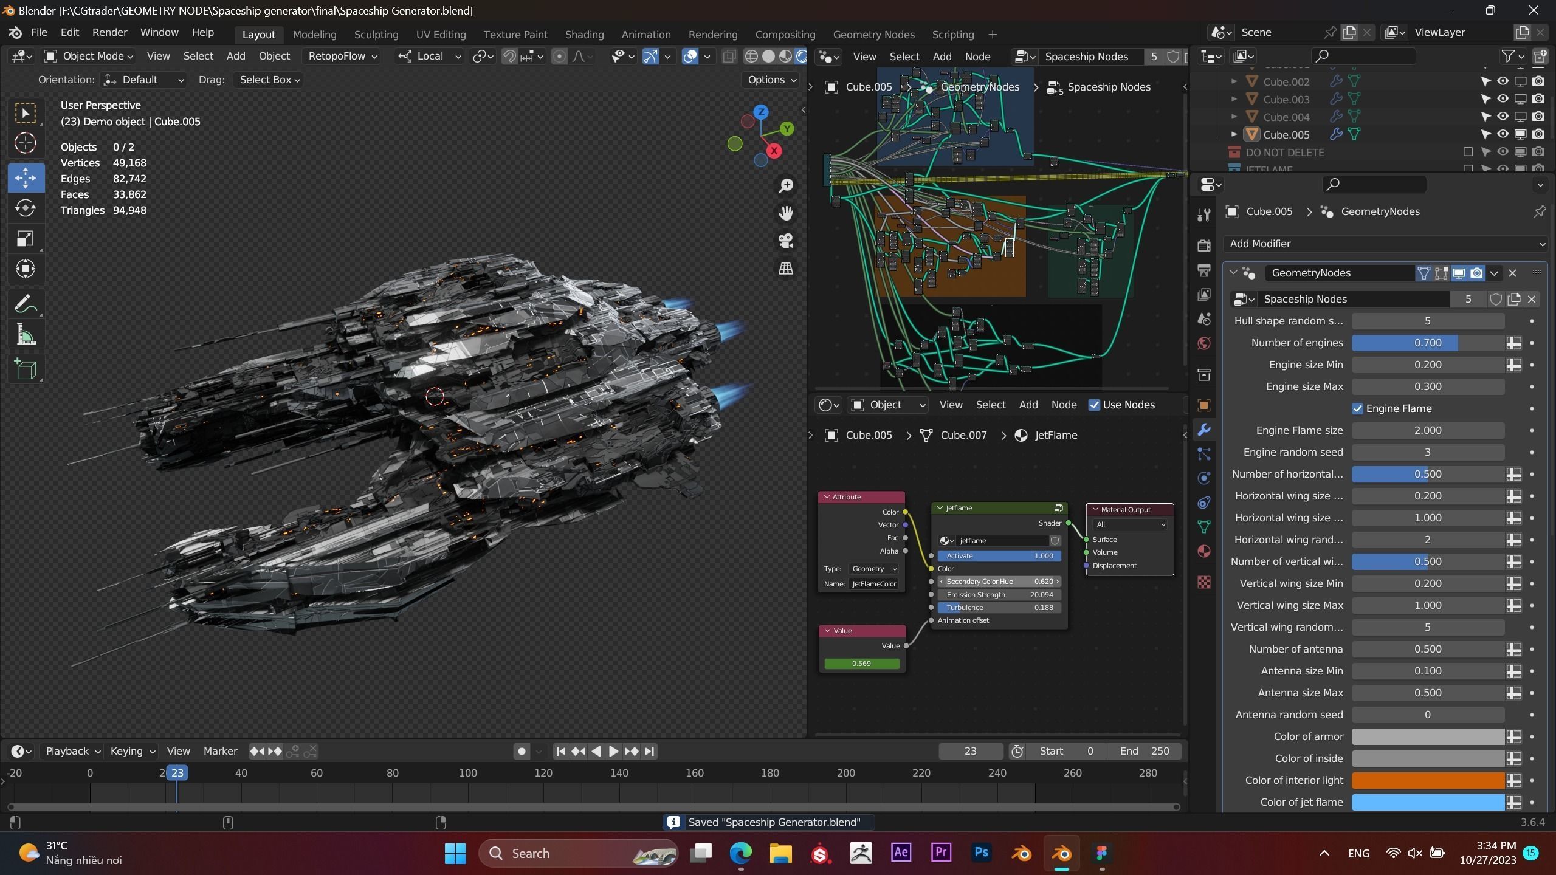Open the Render properties tab
This screenshot has height=875, width=1556.
[1203, 245]
